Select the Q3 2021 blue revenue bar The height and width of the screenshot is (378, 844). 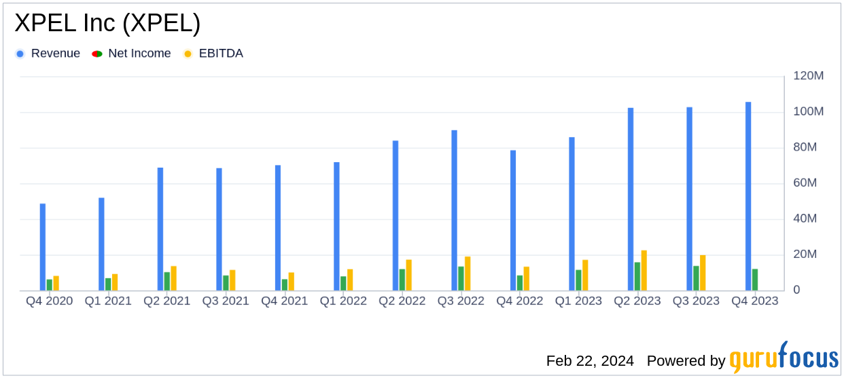(219, 229)
